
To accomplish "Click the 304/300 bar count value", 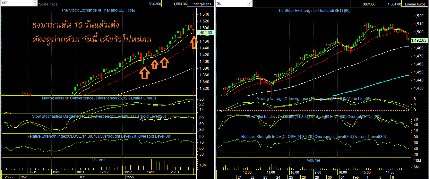I will tap(155, 4).
